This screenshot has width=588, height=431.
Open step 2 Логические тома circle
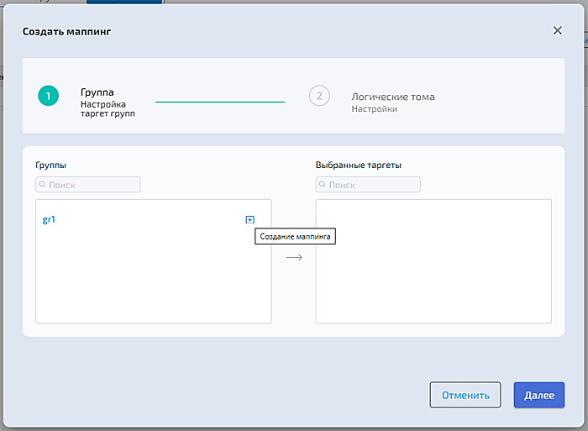(x=319, y=96)
